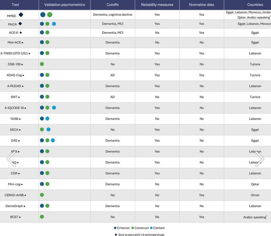Click 'Size scales with ≥3 settings/study' legend note
Screen dimensions: 271x236
[x=141, y=235]
